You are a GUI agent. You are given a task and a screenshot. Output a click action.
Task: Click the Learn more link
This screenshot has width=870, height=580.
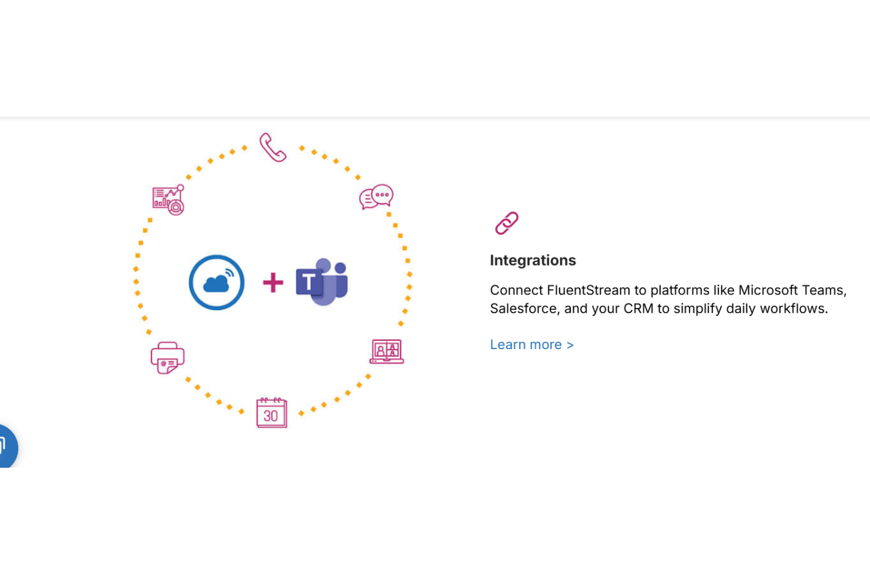click(x=525, y=344)
